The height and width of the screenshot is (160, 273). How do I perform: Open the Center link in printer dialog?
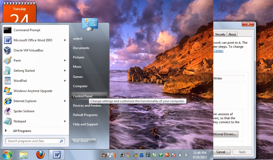click(218, 51)
